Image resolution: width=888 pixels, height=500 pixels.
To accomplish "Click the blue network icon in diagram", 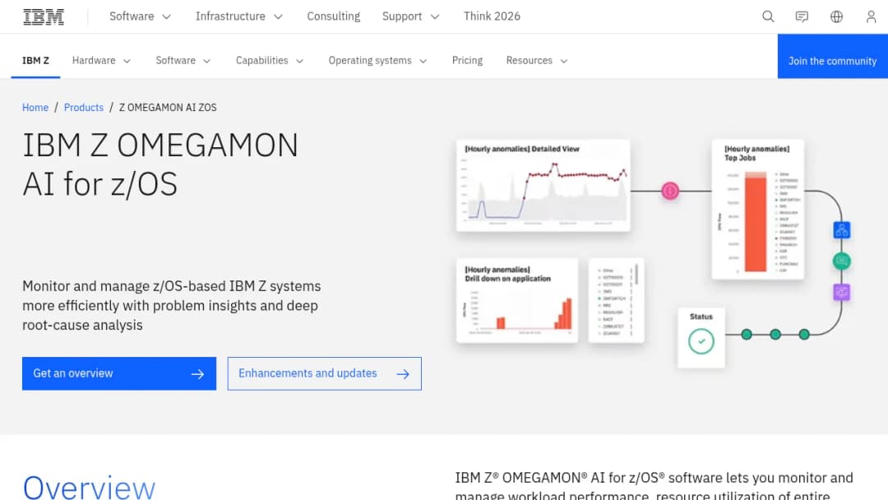I will (x=842, y=230).
